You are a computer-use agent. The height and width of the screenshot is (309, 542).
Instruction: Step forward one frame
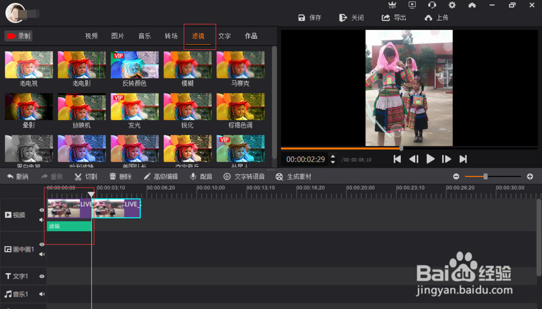(x=447, y=159)
